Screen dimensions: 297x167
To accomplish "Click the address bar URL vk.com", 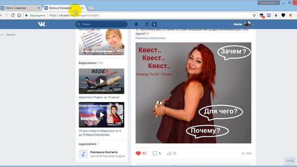I will point(74,15).
